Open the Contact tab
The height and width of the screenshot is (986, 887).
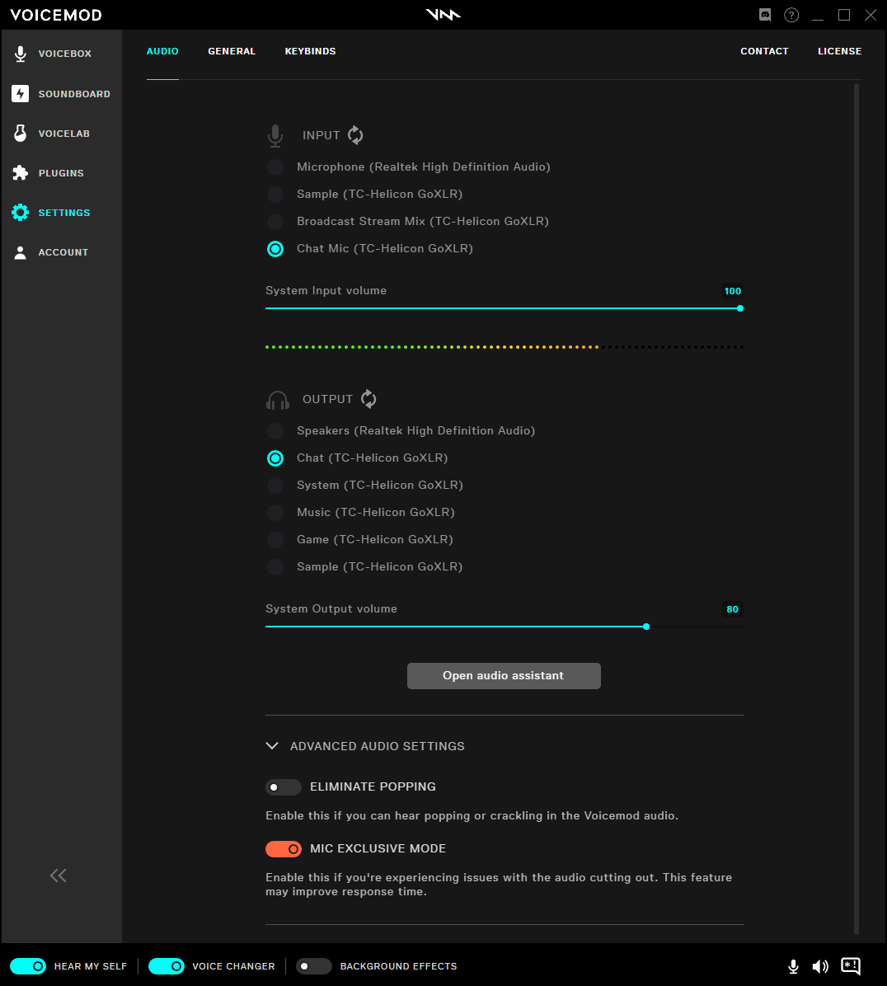(x=764, y=52)
